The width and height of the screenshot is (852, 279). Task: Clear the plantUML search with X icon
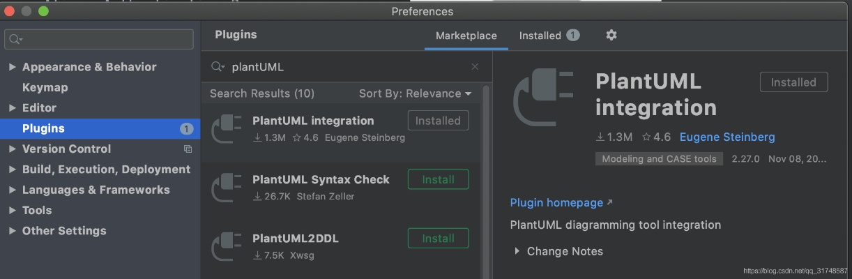[475, 67]
